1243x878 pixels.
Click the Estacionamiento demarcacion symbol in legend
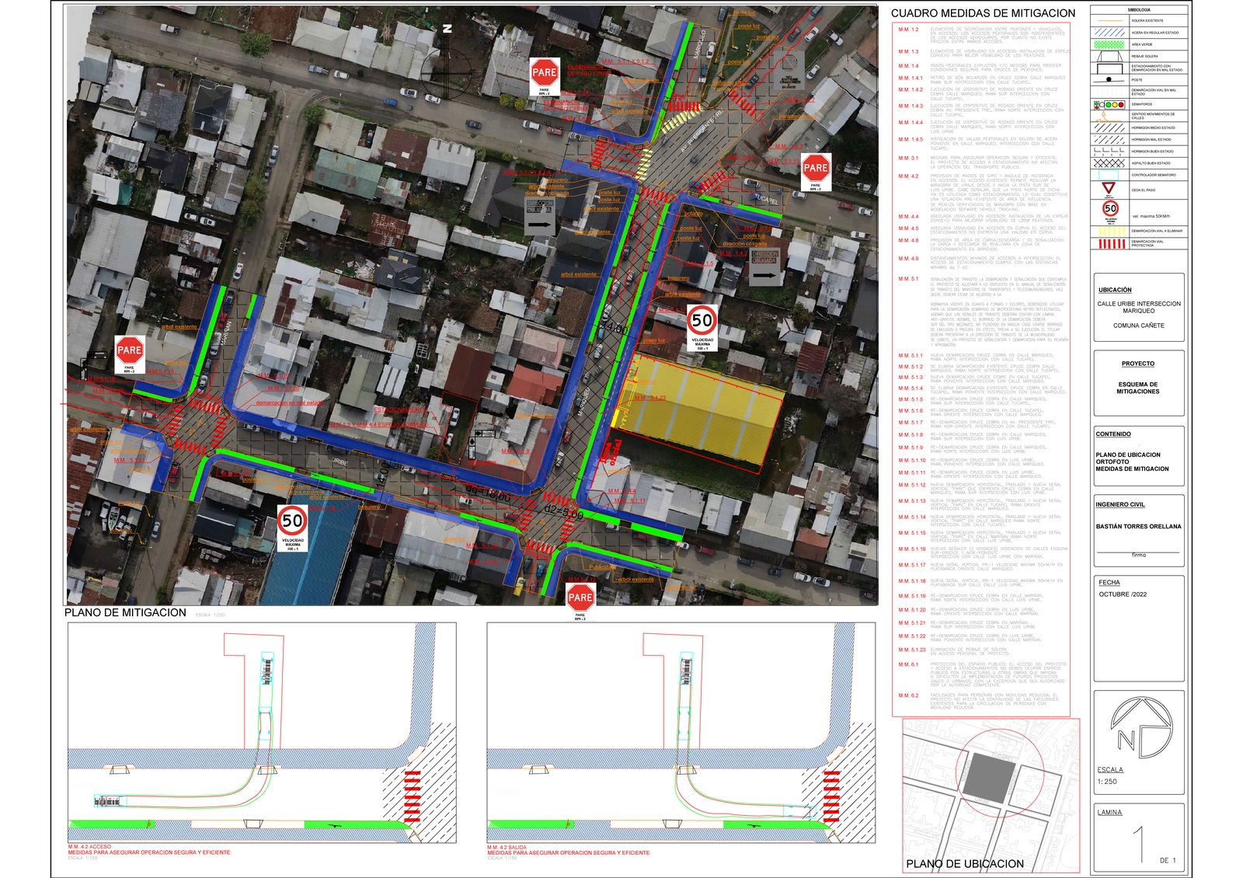click(1109, 68)
